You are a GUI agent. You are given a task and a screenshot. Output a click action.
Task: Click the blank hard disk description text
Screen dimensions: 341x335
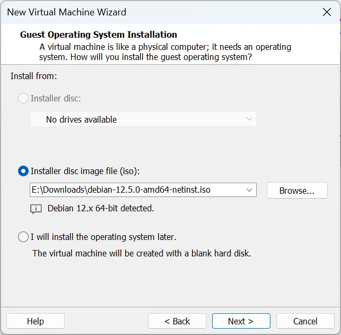click(x=142, y=253)
